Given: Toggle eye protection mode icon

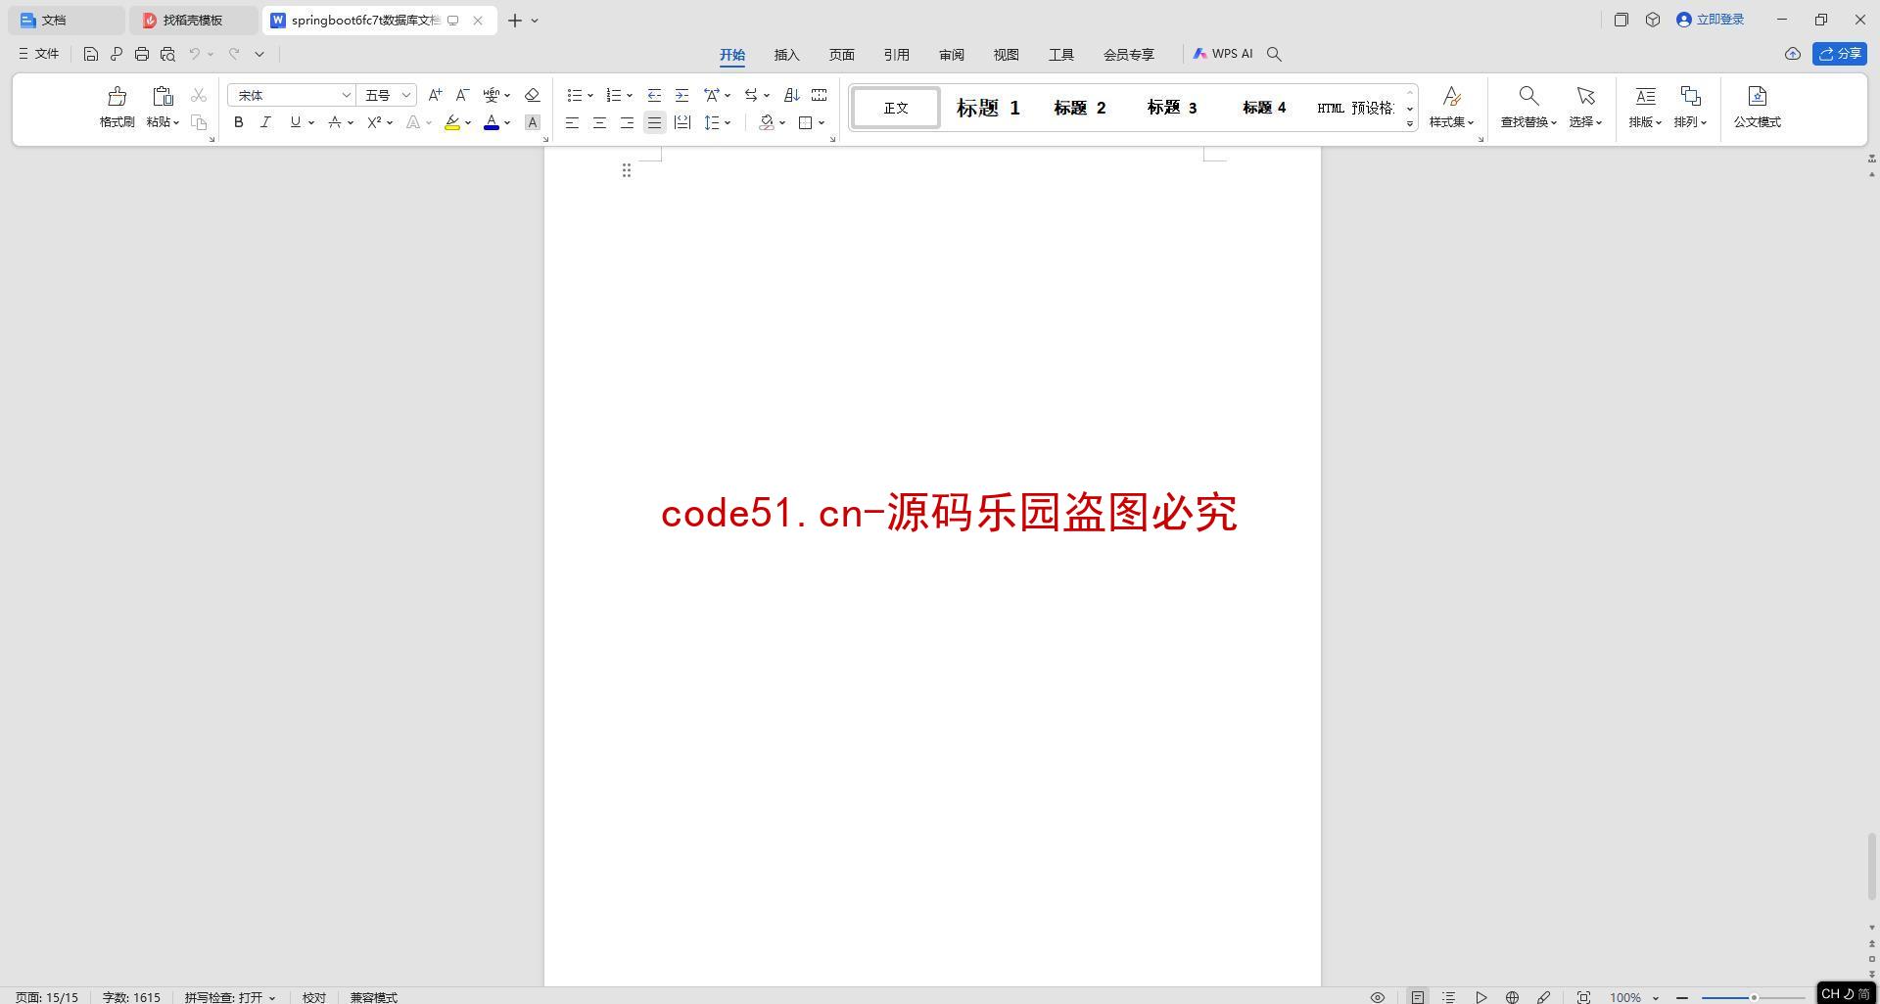Looking at the screenshot, I should coord(1377,997).
